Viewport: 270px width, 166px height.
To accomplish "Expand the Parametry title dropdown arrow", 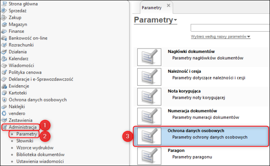I will (x=175, y=20).
